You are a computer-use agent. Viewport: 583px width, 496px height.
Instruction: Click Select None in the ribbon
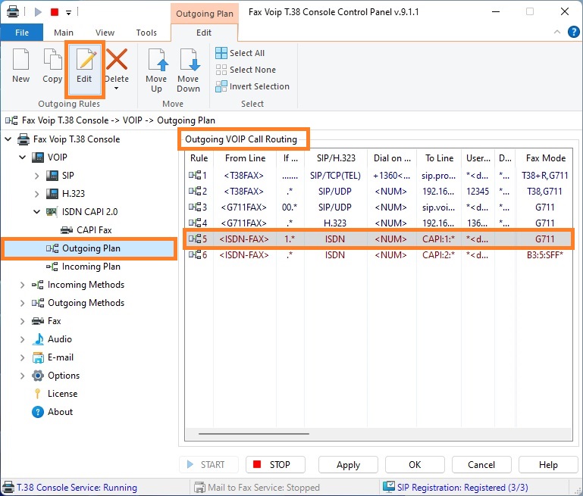[246, 70]
